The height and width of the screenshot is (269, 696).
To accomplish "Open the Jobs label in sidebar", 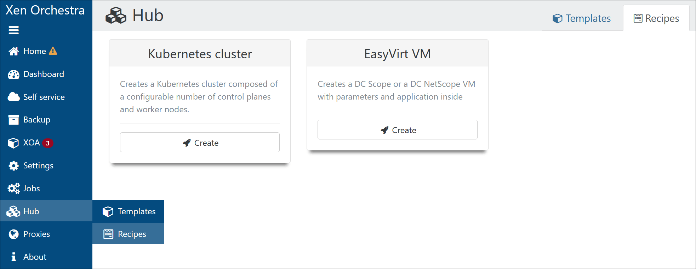I will tap(32, 189).
